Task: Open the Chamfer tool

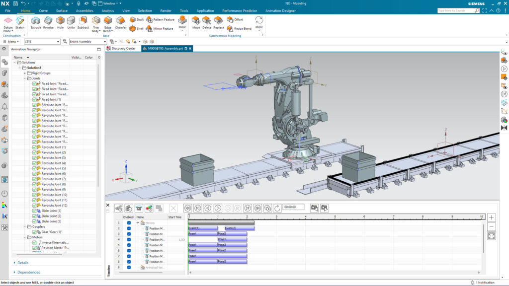Action: pyautogui.click(x=120, y=23)
